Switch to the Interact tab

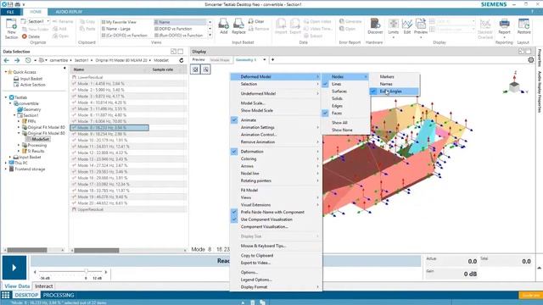pos(44,286)
